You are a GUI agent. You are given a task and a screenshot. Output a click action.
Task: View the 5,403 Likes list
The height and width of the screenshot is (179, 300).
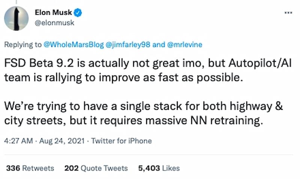point(159,168)
